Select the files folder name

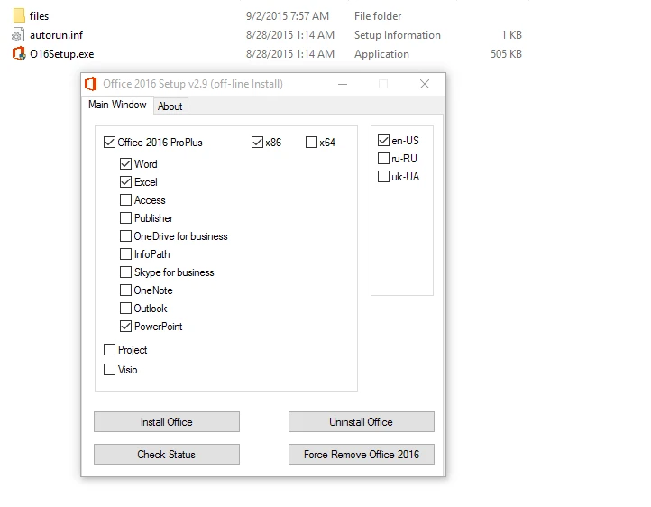pyautogui.click(x=39, y=16)
